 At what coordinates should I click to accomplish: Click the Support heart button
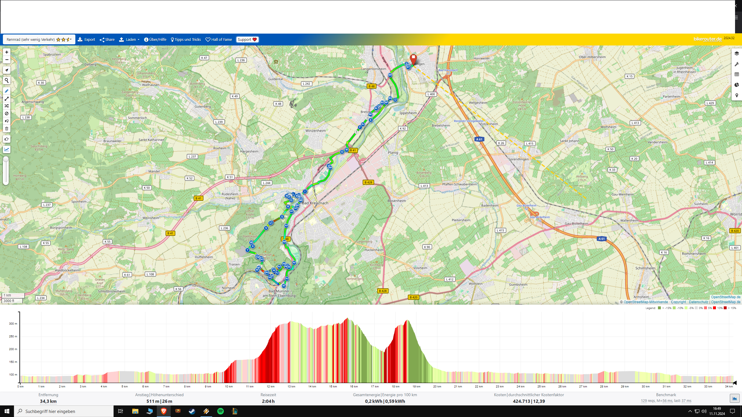[247, 39]
